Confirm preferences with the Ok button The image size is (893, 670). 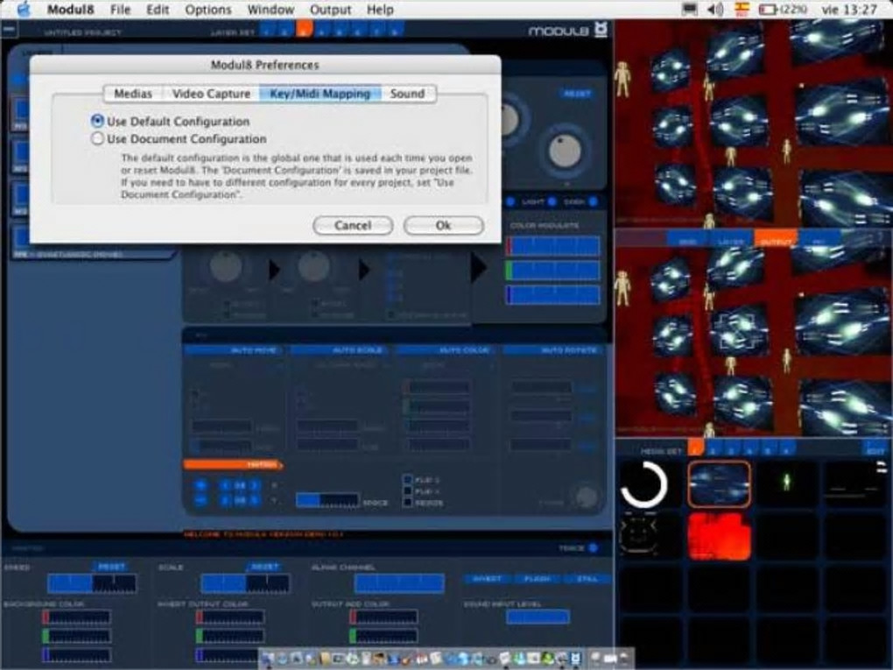click(444, 226)
